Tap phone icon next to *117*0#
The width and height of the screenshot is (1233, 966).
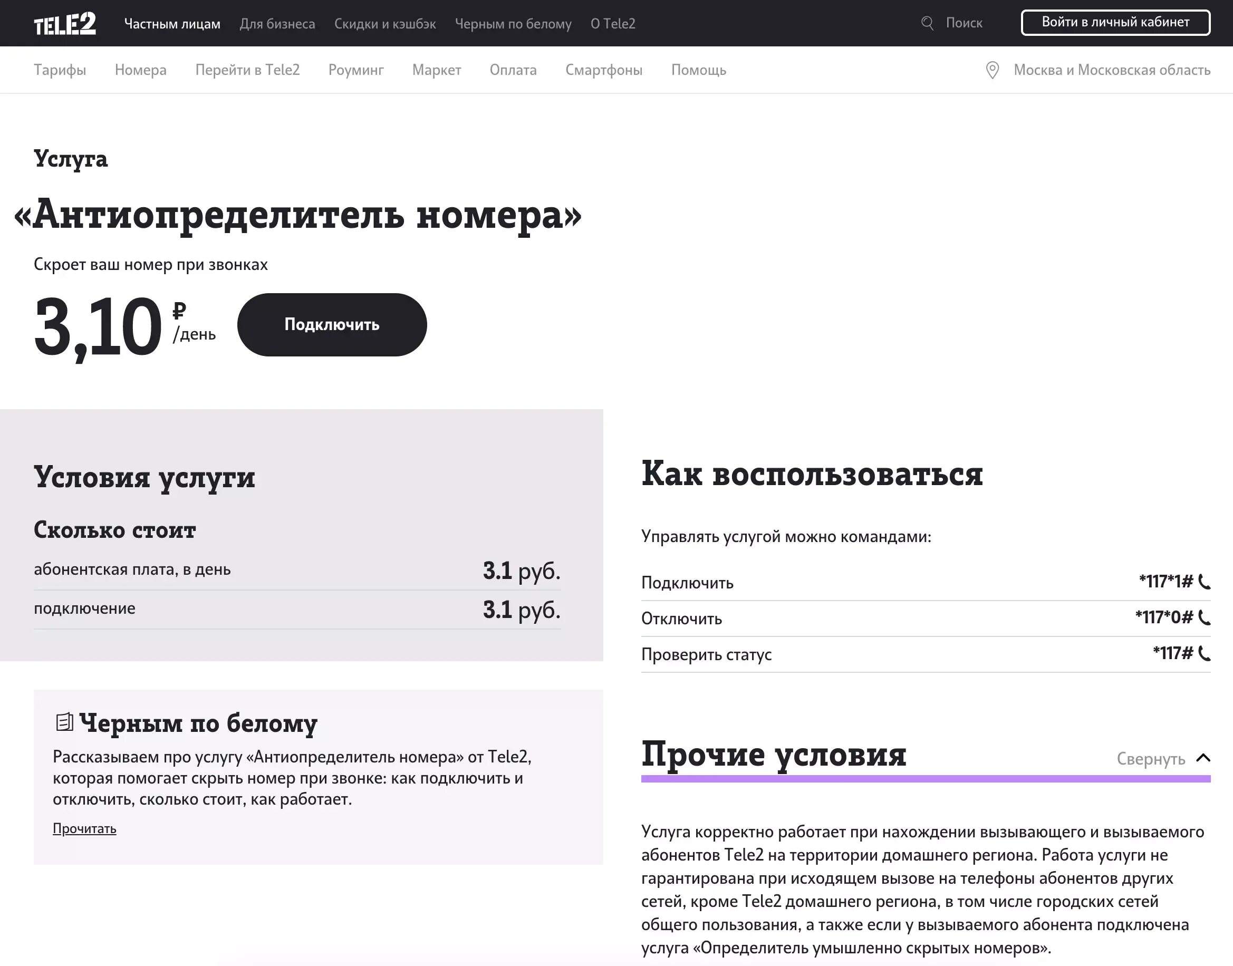pyautogui.click(x=1204, y=617)
